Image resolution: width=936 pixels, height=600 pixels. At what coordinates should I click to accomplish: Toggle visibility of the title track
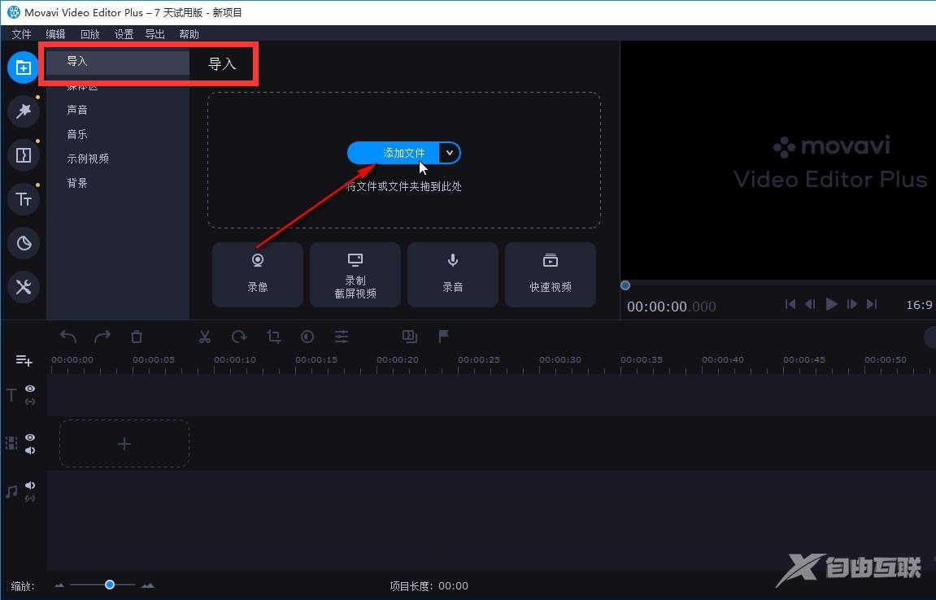pos(30,389)
